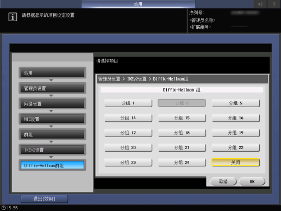Open 效用 in the left navigation

click(52, 73)
